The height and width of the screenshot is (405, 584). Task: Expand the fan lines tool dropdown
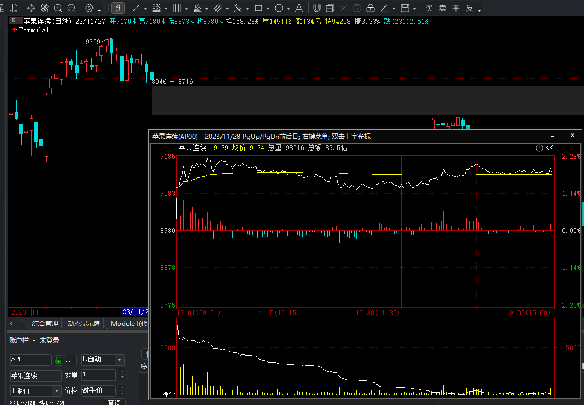206,9
